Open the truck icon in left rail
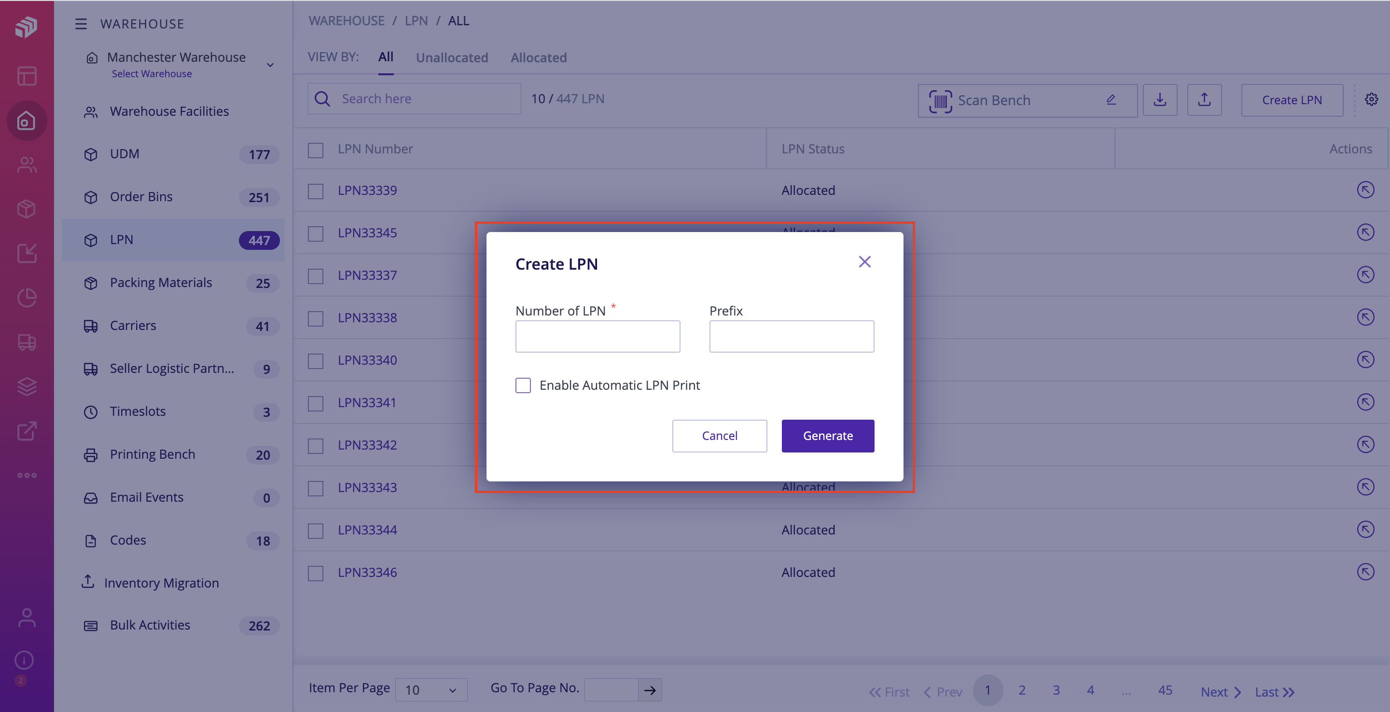Viewport: 1390px width, 712px height. click(27, 342)
